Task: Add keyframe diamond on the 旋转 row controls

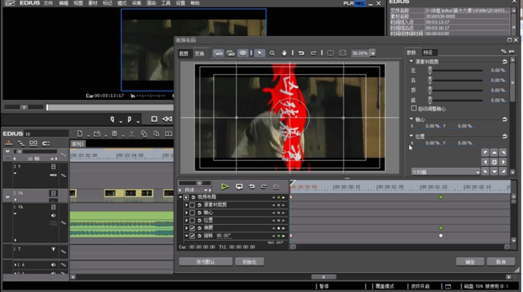Action: pos(278,236)
